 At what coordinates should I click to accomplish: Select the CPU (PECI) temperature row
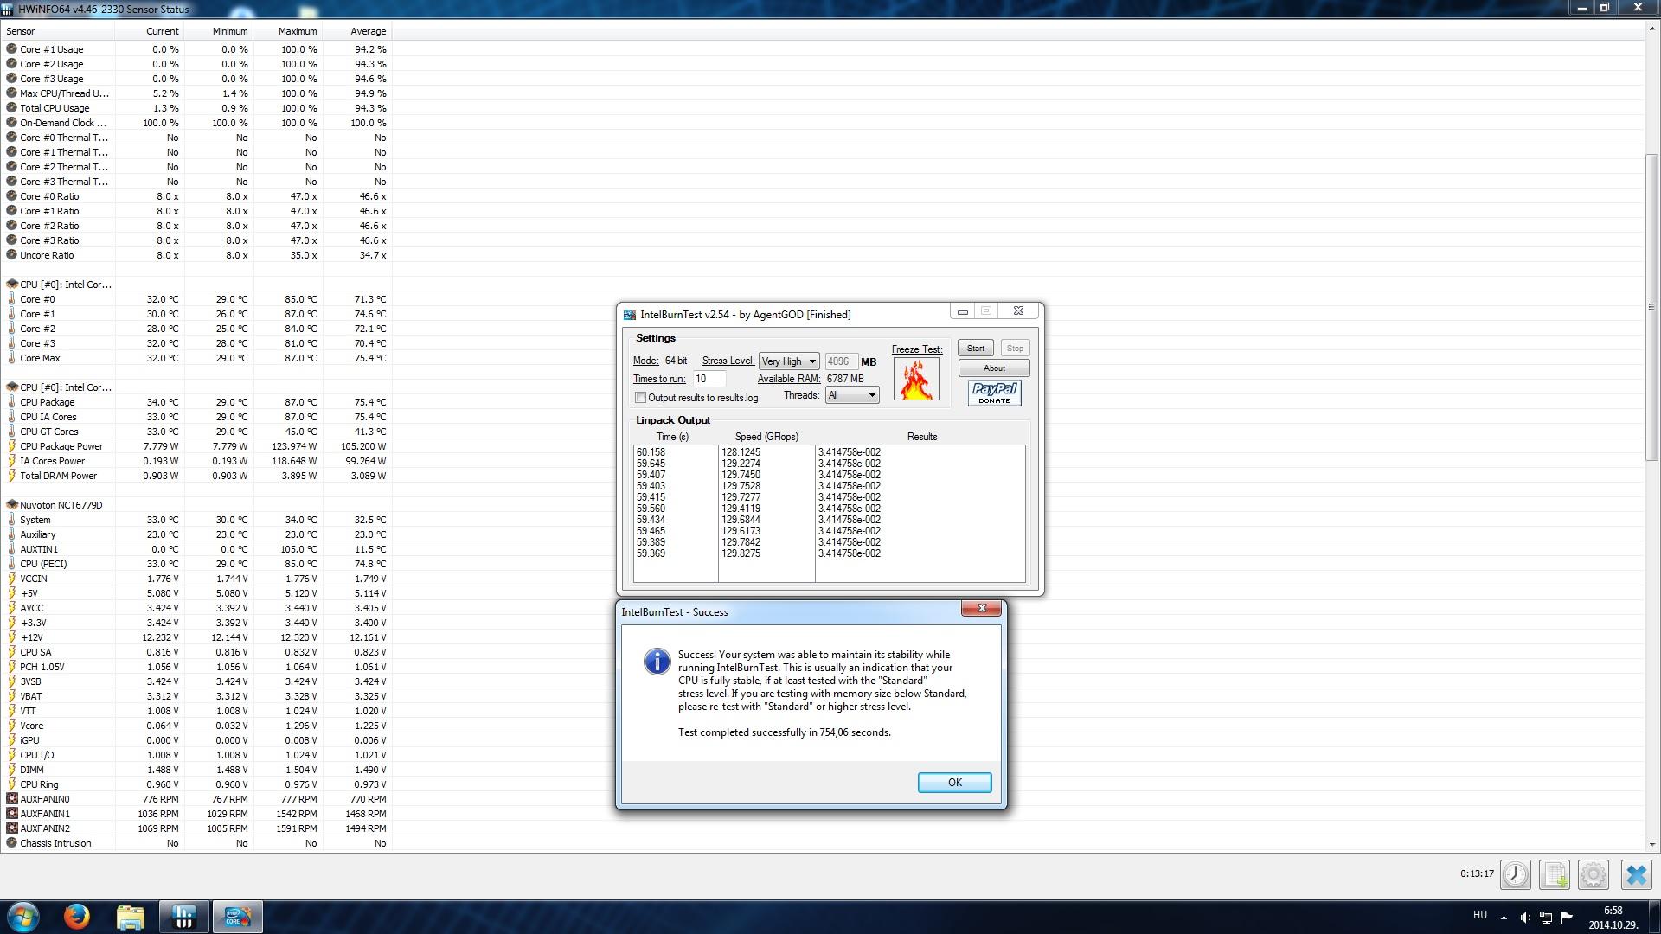(x=196, y=564)
